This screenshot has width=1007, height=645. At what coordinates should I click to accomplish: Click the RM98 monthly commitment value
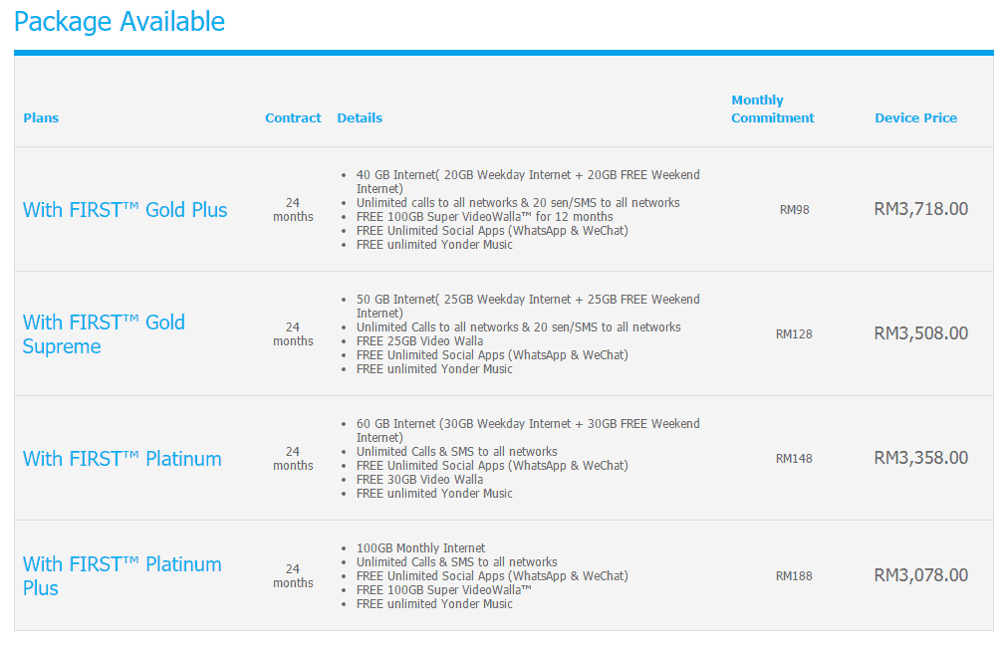[795, 210]
